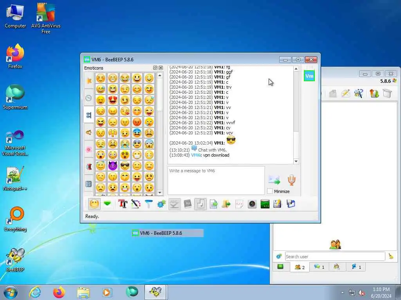
Task: Open user list settings gear in back window
Action: point(279,256)
